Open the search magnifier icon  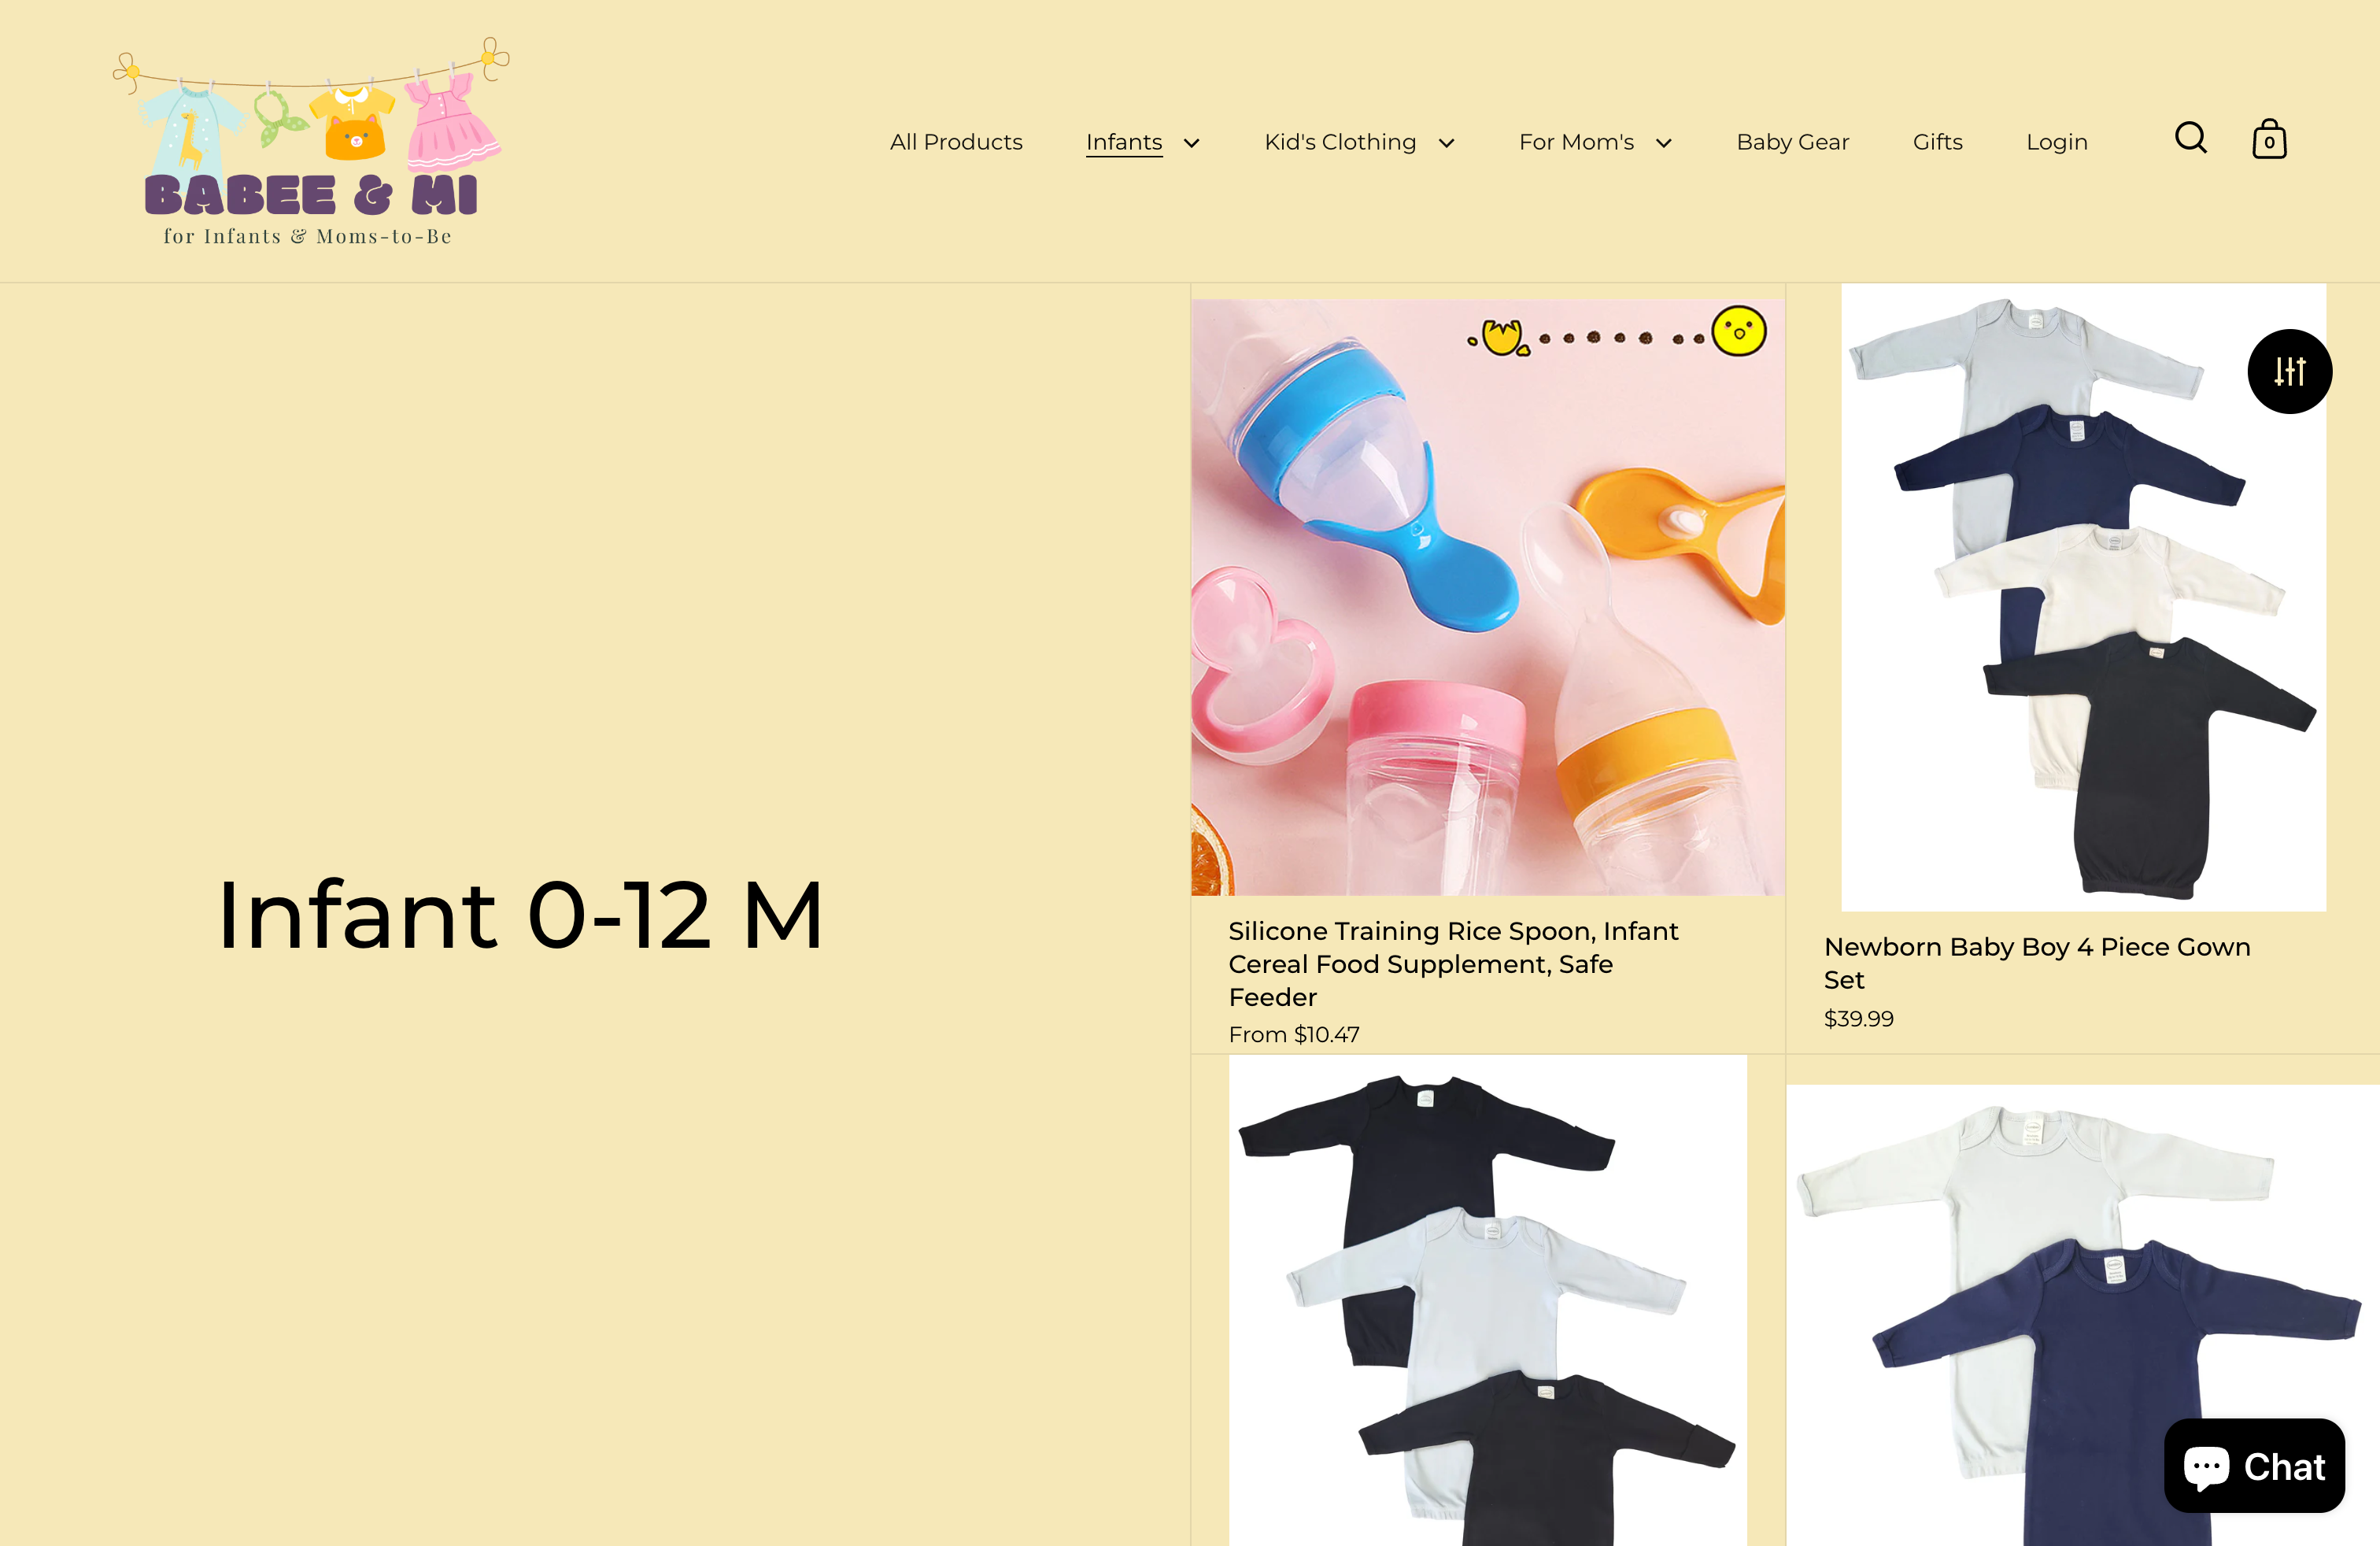click(2190, 138)
